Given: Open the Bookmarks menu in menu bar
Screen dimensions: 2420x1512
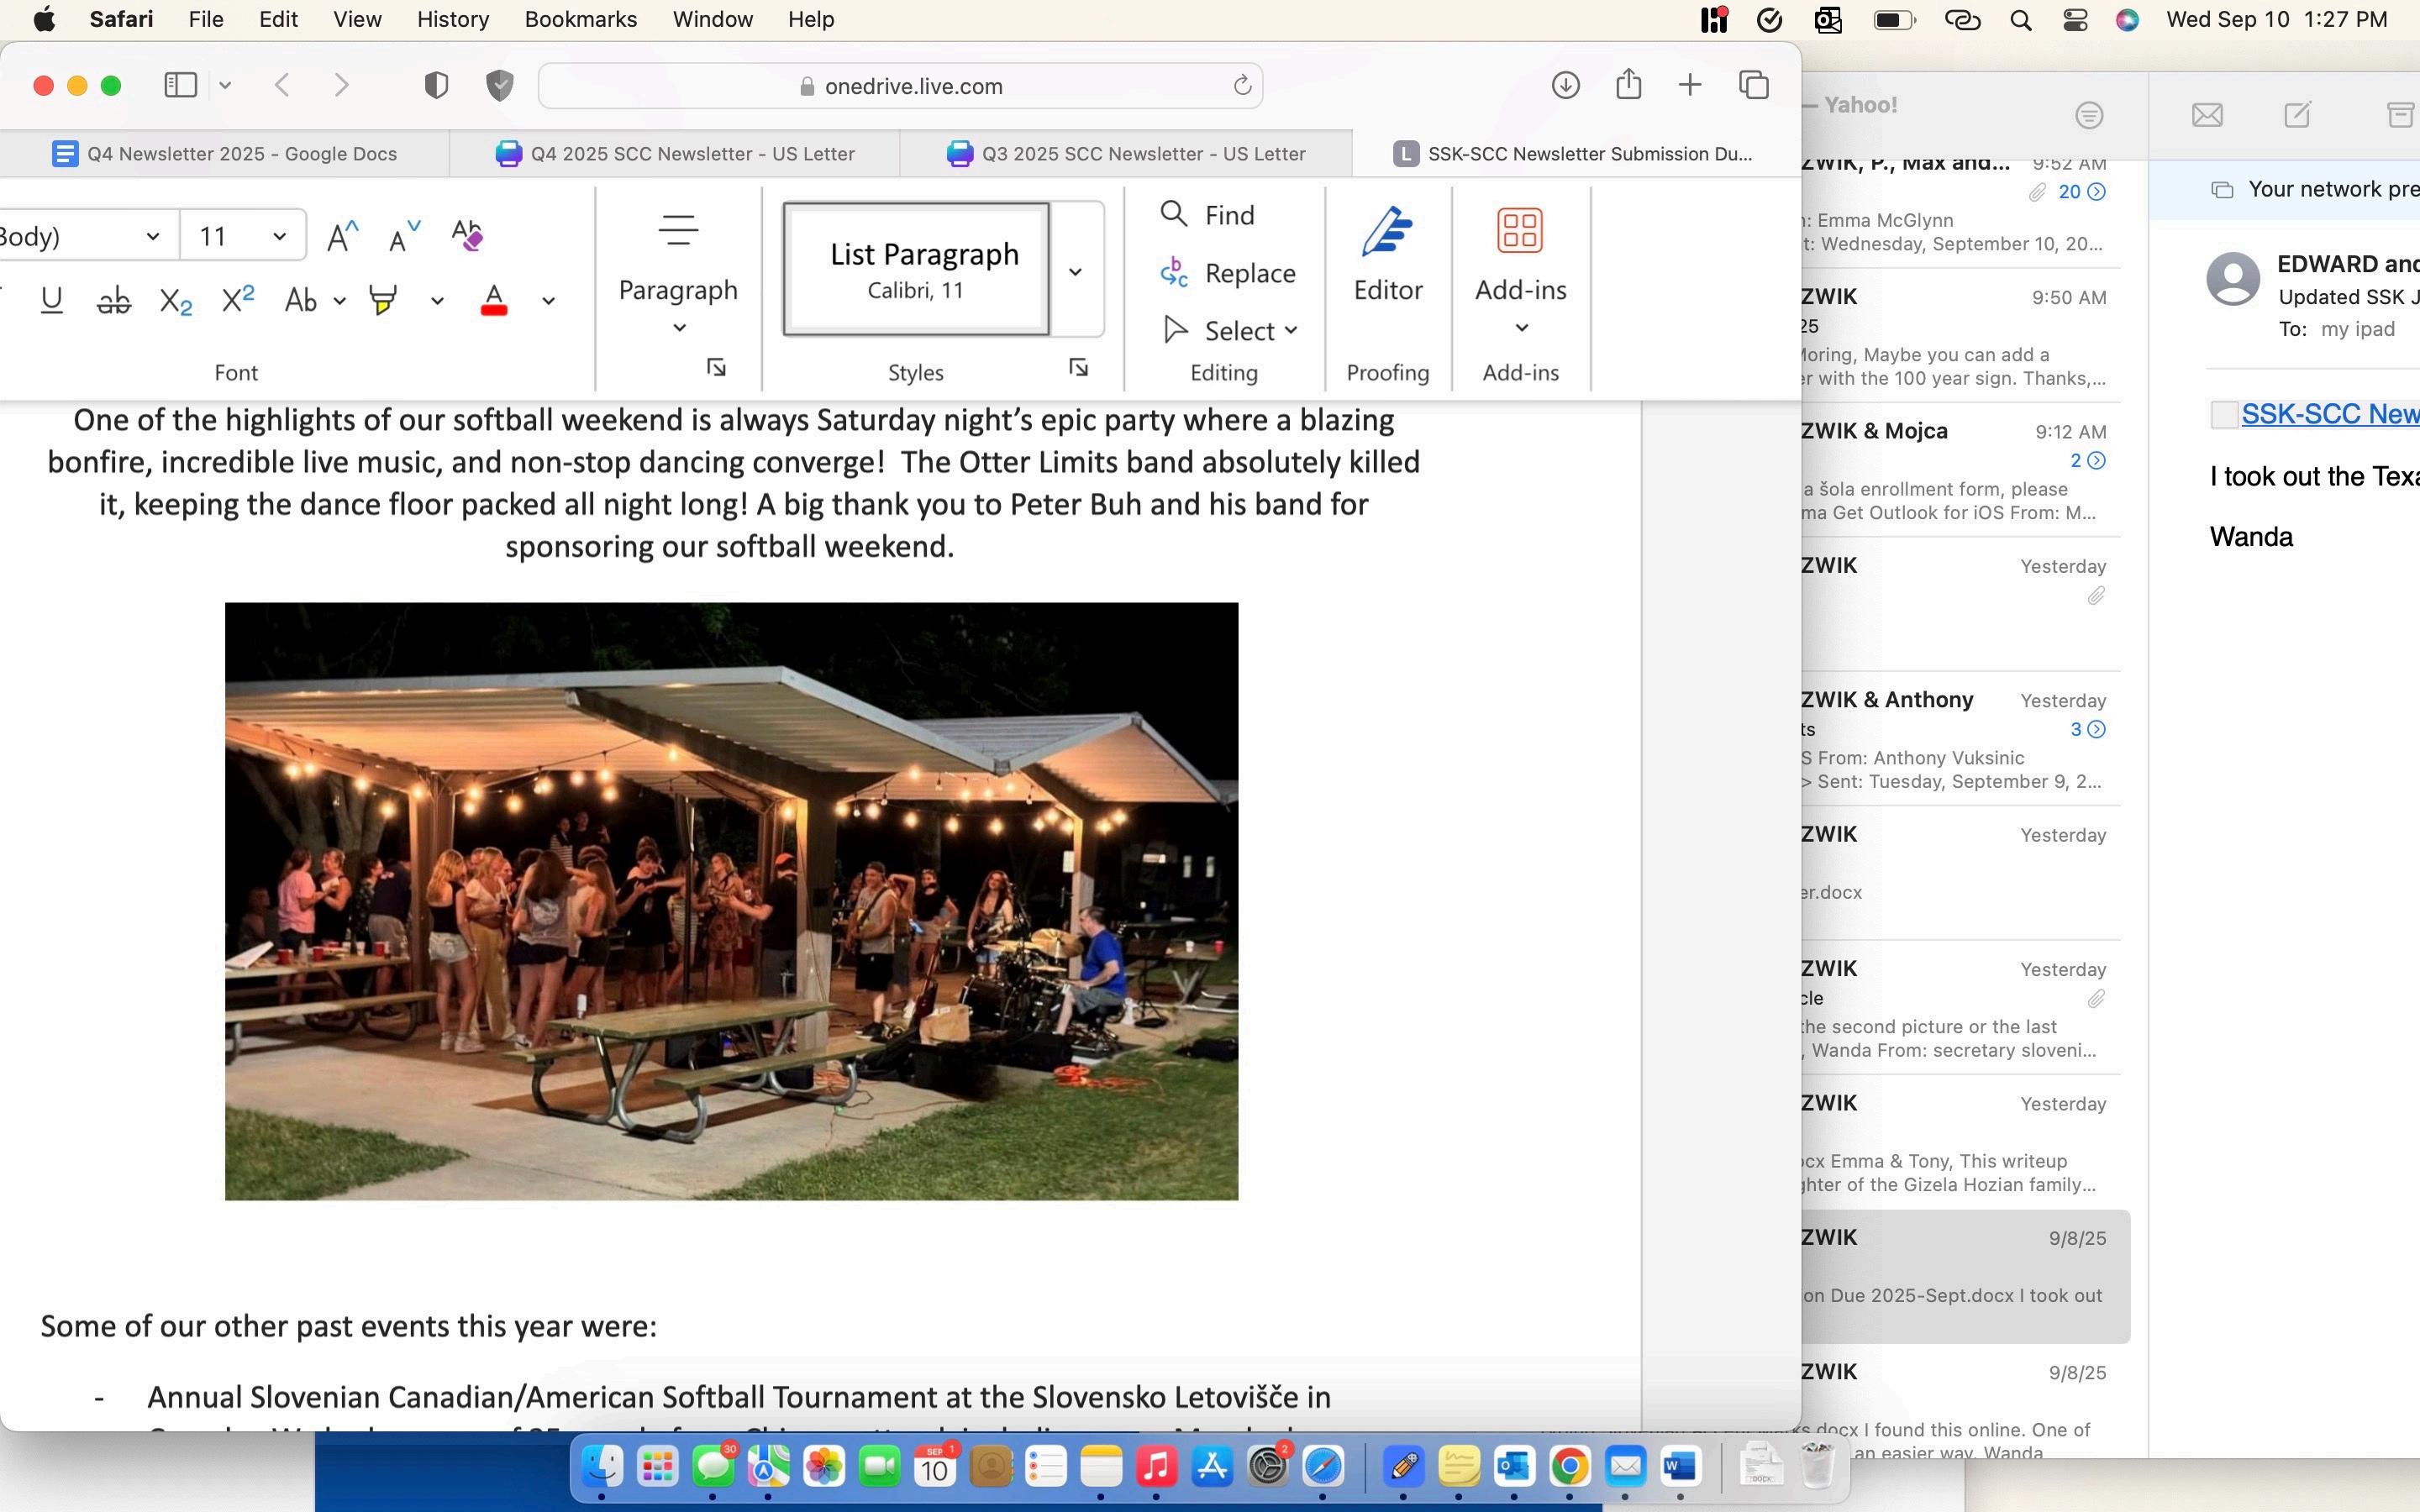Looking at the screenshot, I should tap(580, 19).
